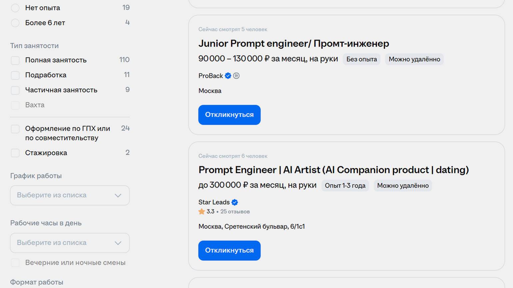Select the 'Более 6 лет' radio option
This screenshot has height=288, width=513.
click(15, 23)
